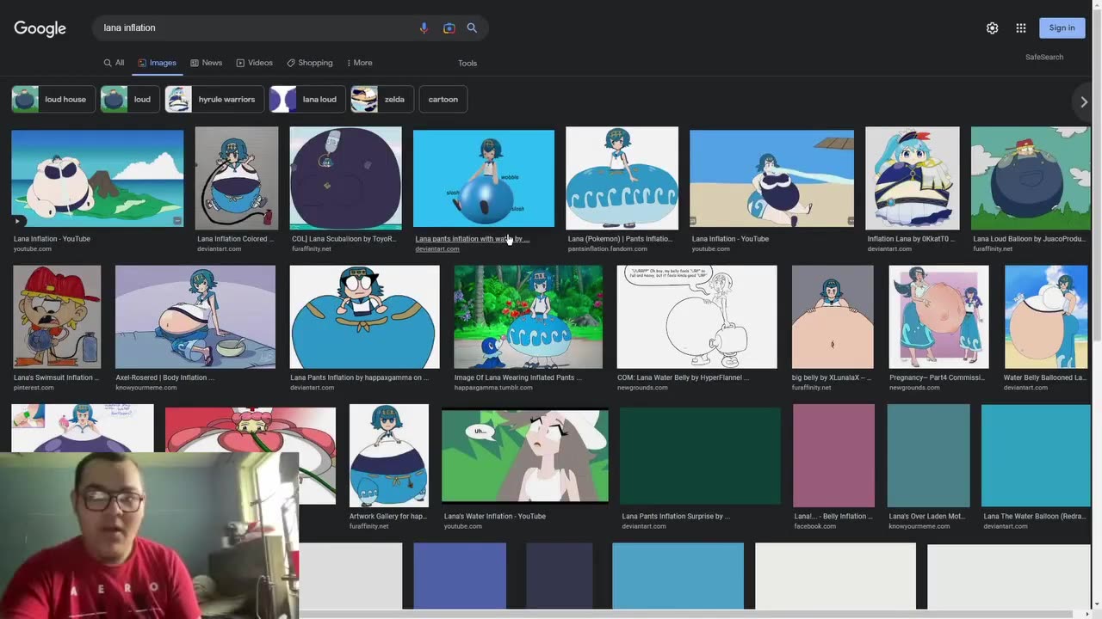
Task: Open the Tools options
Action: [467, 63]
